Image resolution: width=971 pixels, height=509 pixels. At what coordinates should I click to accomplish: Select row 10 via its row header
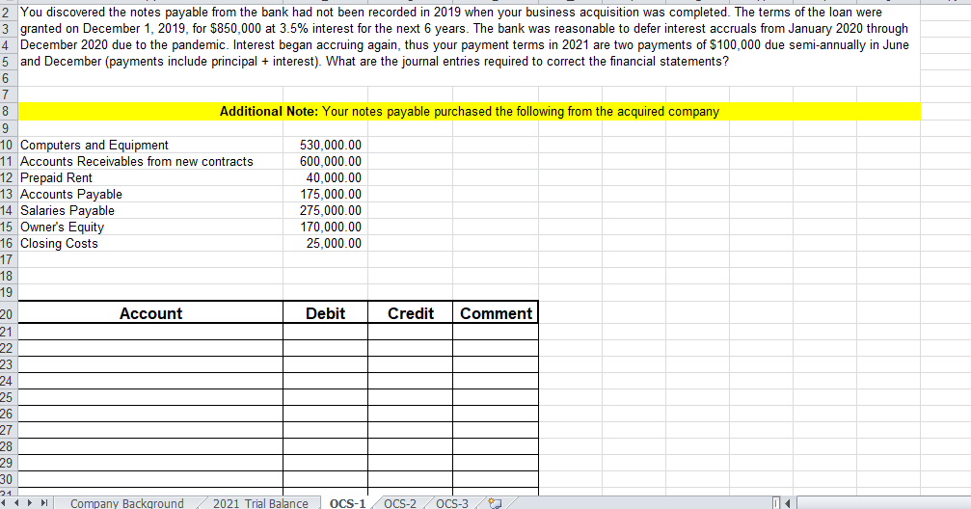(x=8, y=145)
